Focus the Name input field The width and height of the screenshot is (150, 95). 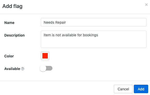pyautogui.click(x=93, y=22)
